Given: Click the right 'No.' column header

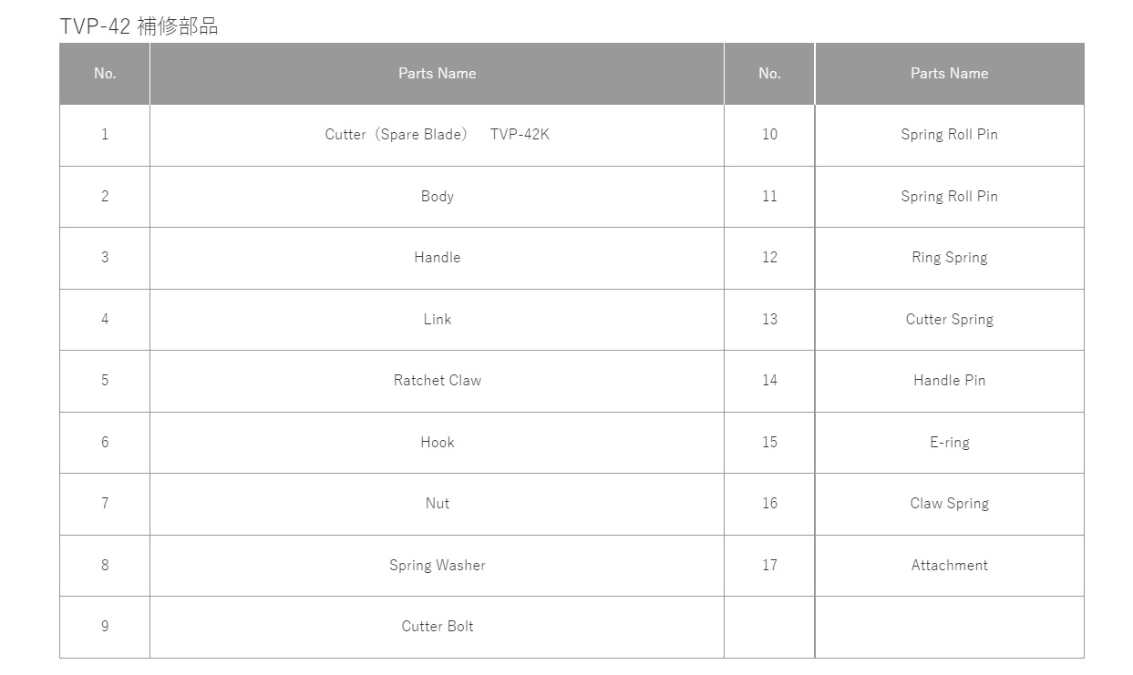Looking at the screenshot, I should click(x=769, y=74).
